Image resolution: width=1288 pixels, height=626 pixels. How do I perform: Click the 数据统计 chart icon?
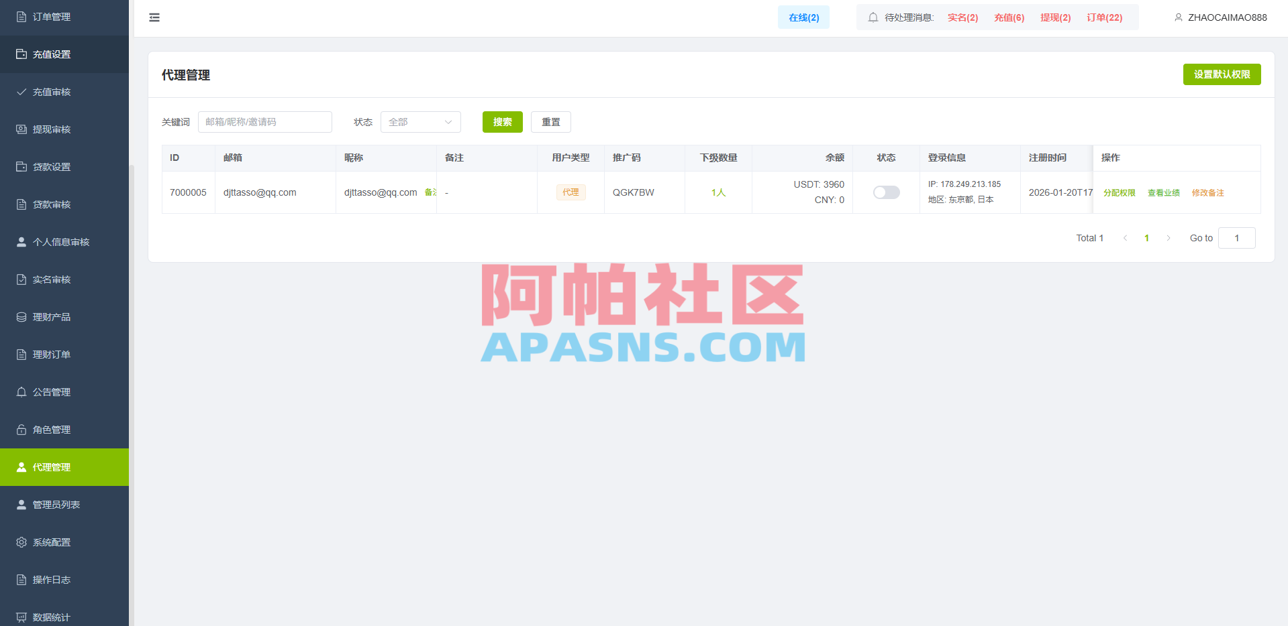point(21,617)
